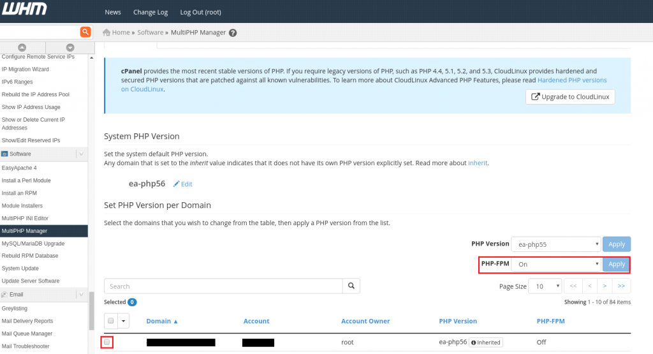
Task: Go to previous page with < button
Action: click(x=590, y=286)
